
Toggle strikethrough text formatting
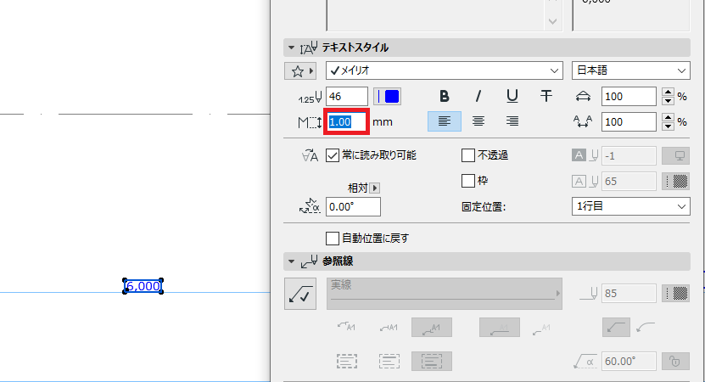point(546,96)
